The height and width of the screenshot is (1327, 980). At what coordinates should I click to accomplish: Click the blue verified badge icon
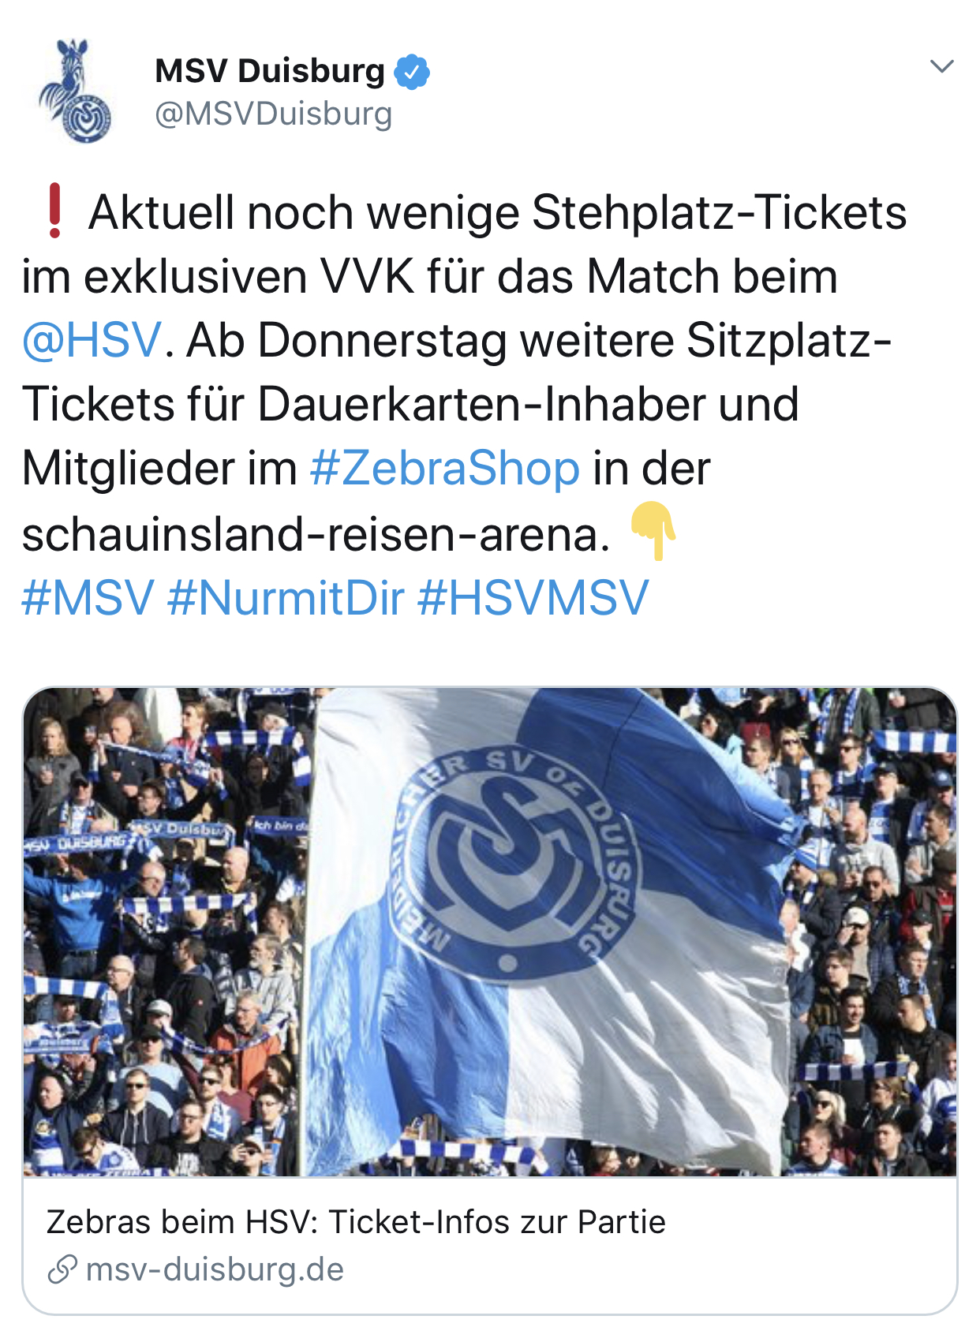point(412,72)
